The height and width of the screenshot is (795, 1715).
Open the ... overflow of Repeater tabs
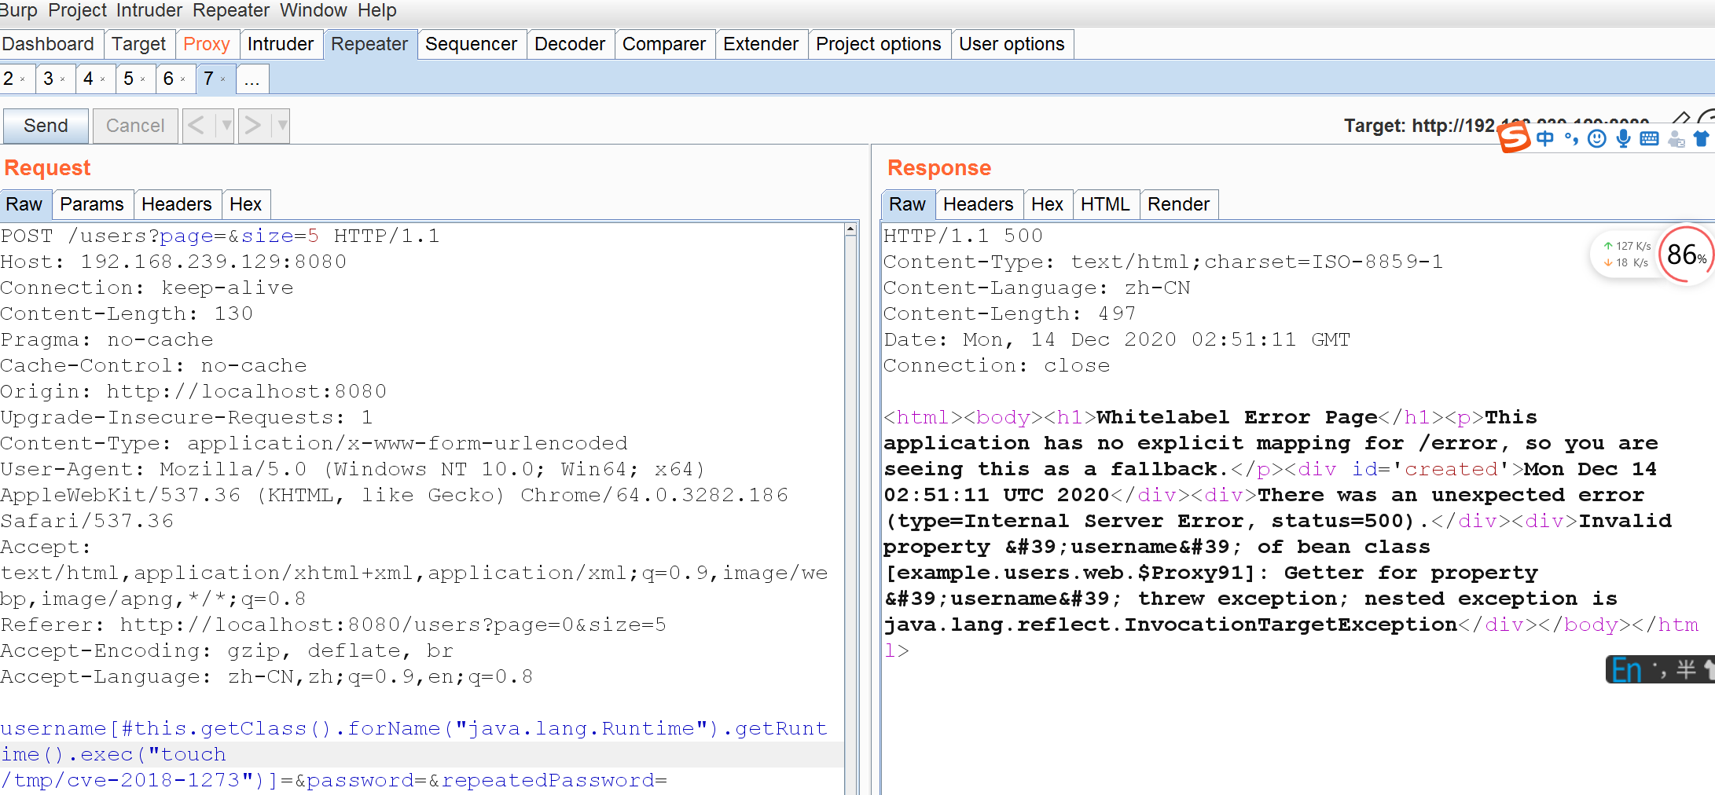point(252,79)
